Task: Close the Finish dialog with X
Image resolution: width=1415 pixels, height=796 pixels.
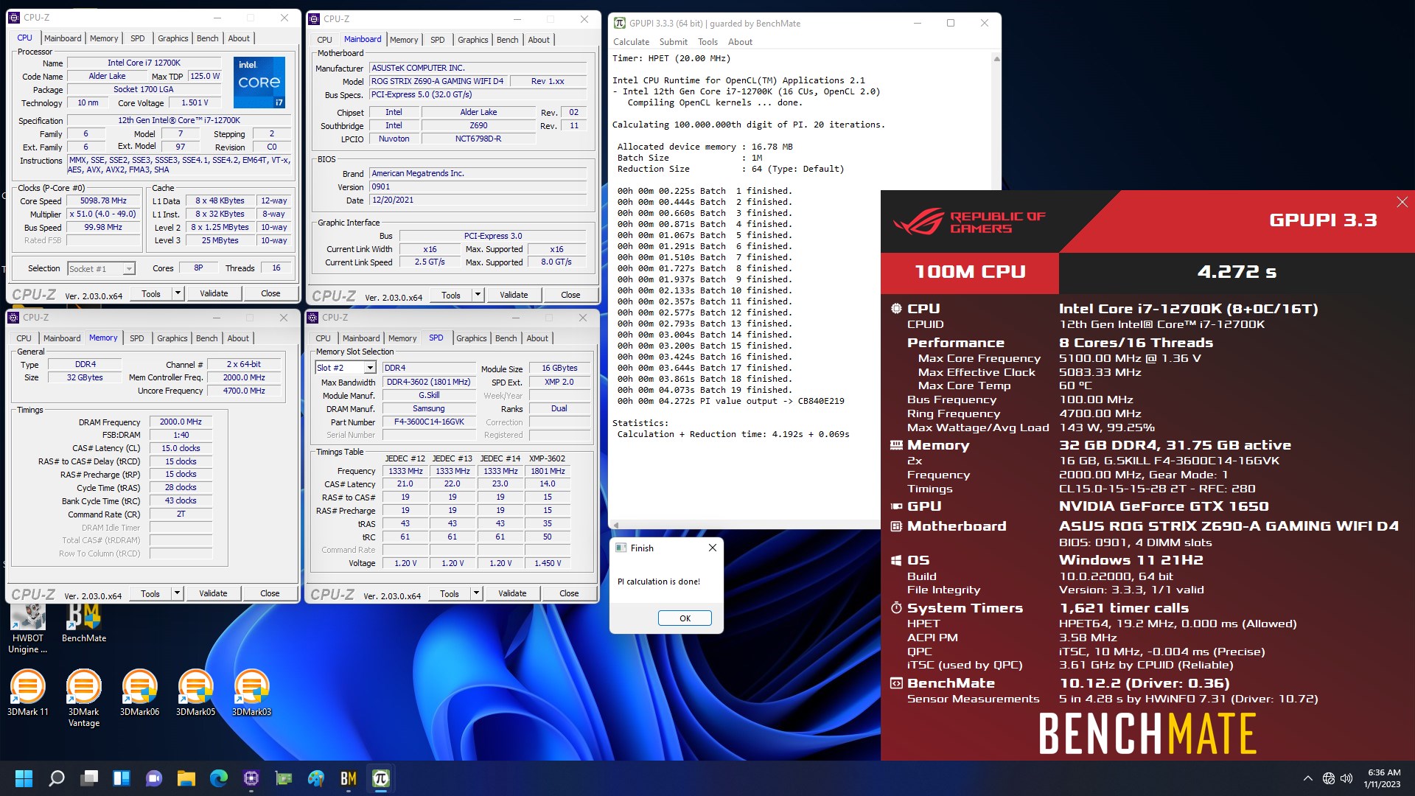Action: [712, 548]
